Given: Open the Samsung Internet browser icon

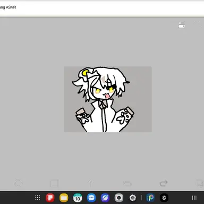Looking at the screenshot, I should 105,198.
